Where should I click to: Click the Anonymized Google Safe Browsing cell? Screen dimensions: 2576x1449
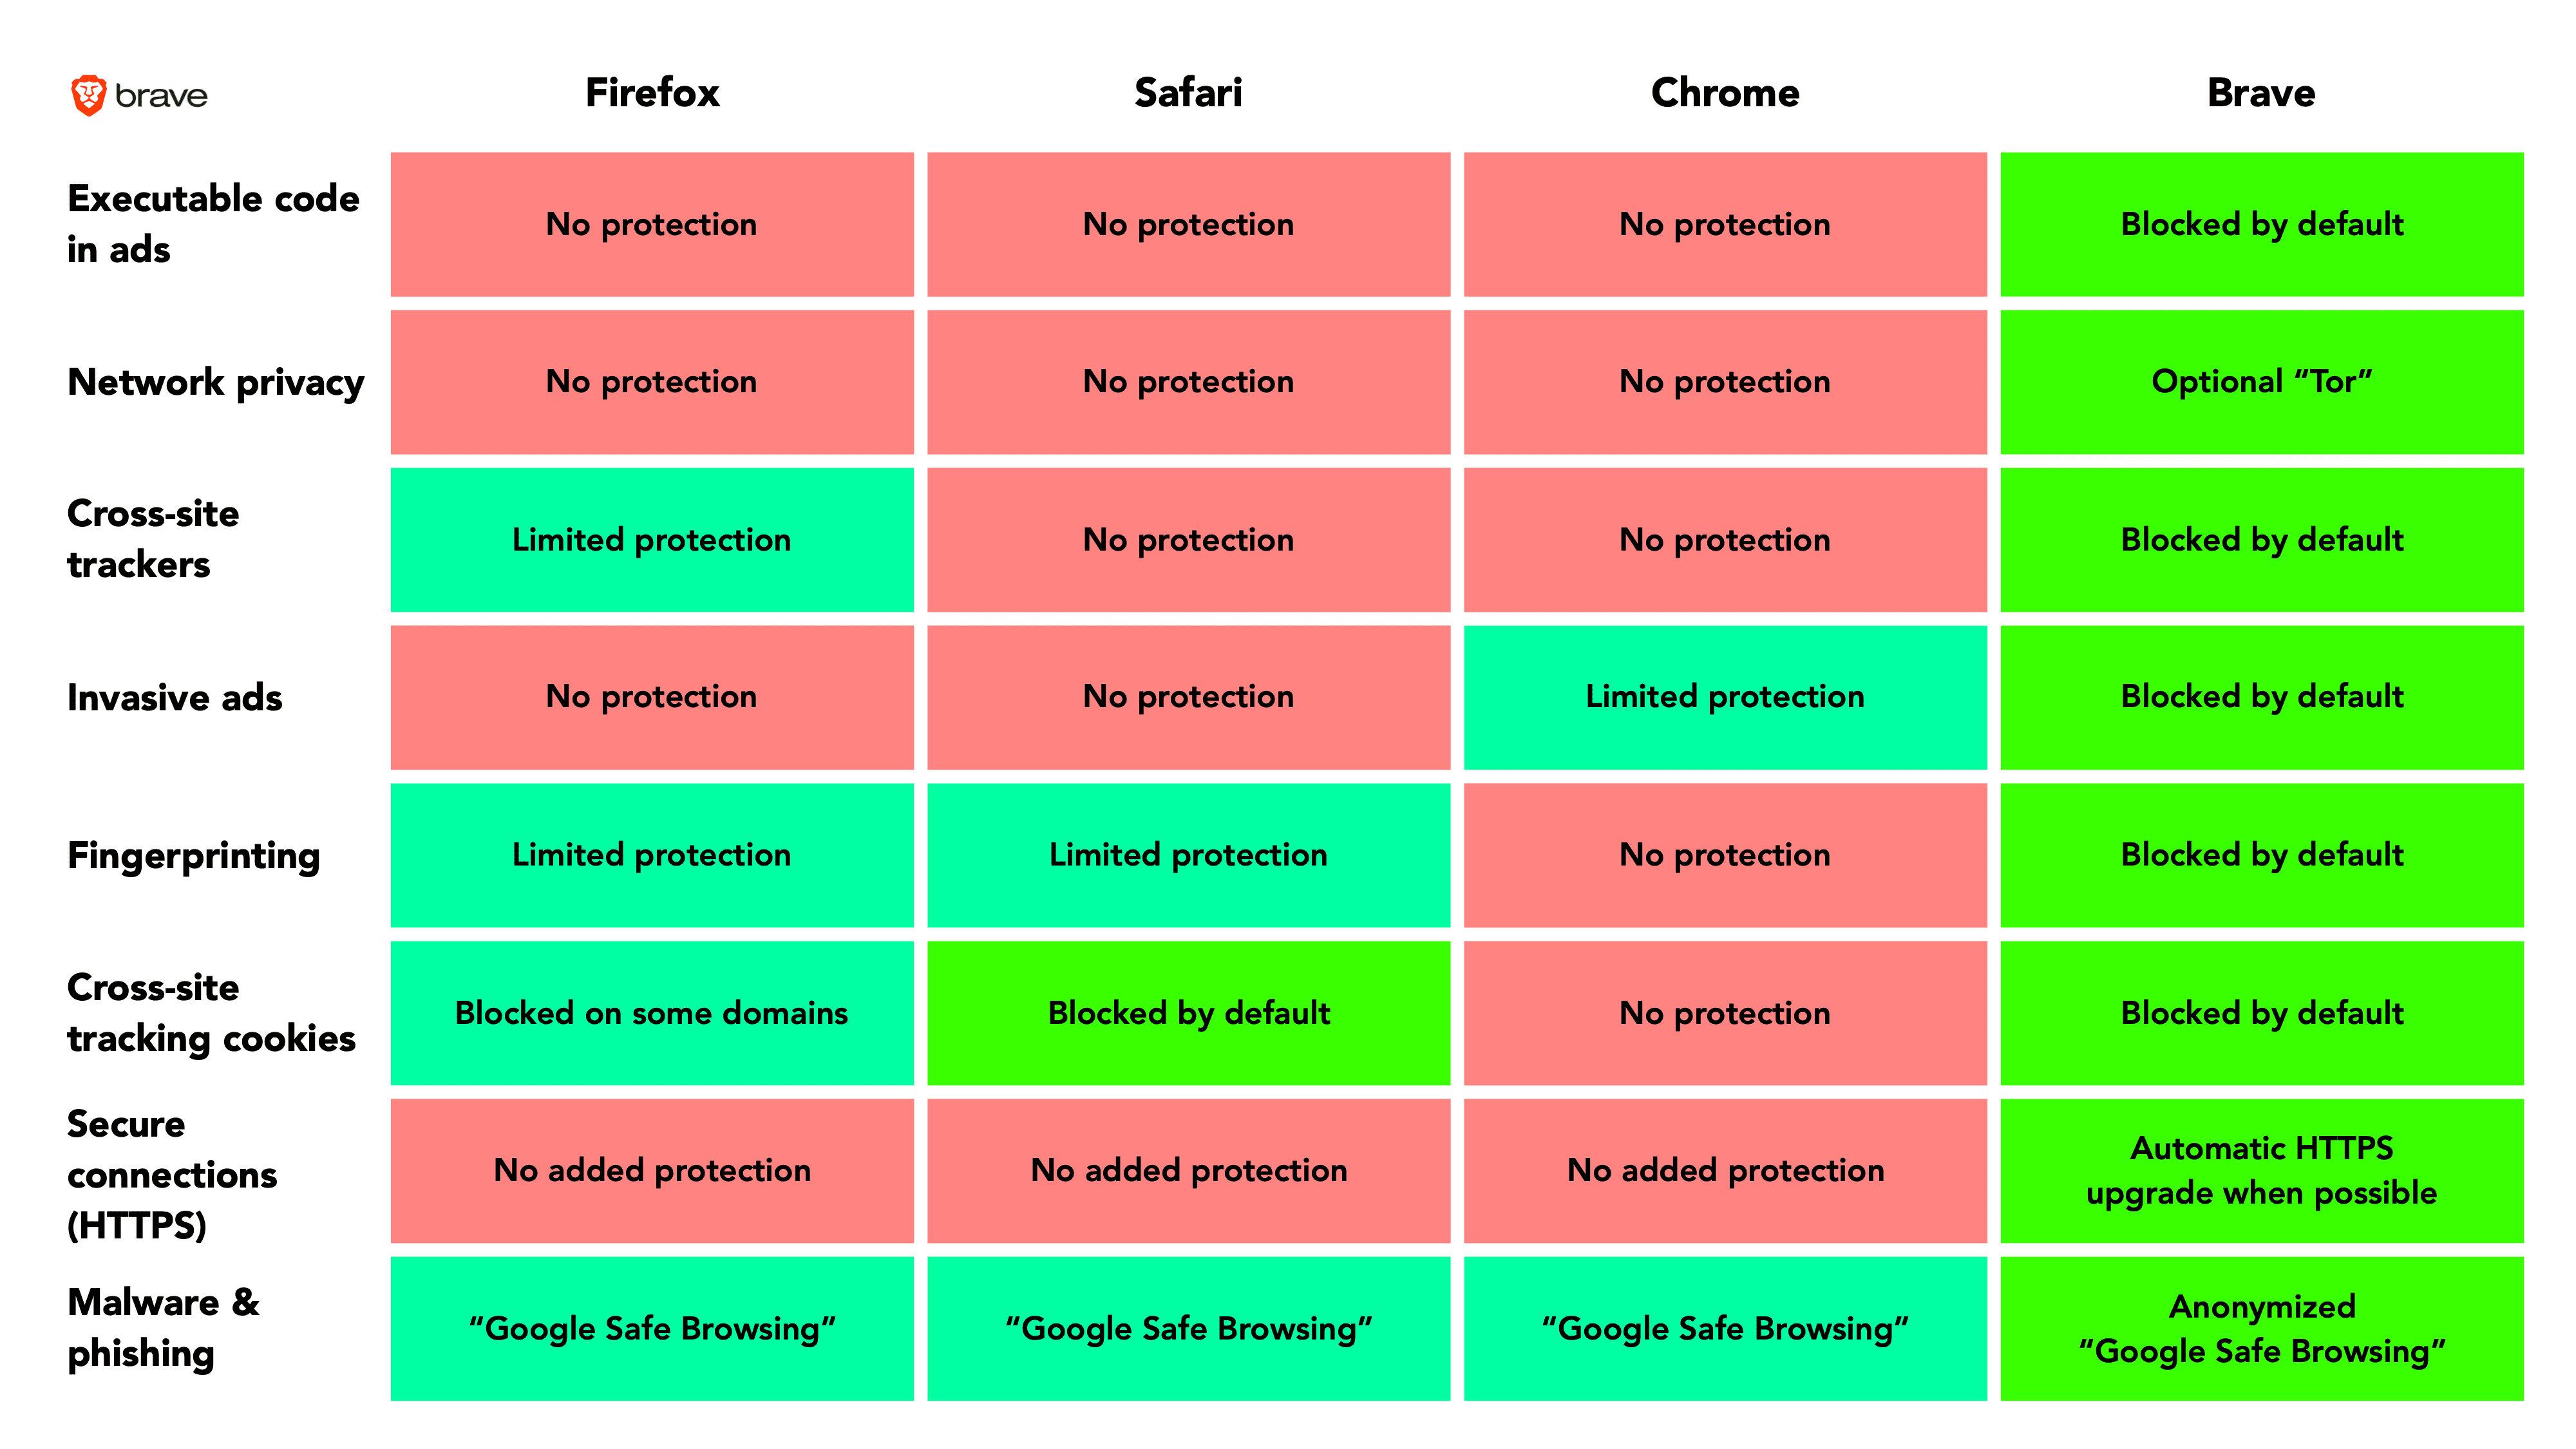coord(2262,1329)
